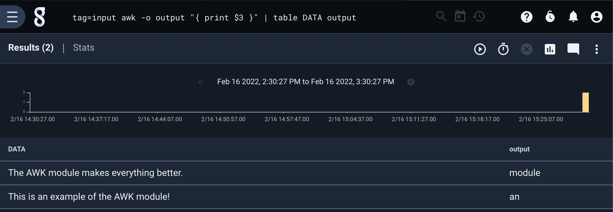Click the output column header
The width and height of the screenshot is (613, 212).
[x=519, y=149]
